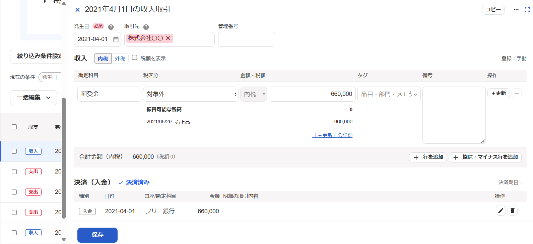This screenshot has height=244, width=533.
Task: Open the calendar date picker icon
Action: tap(116, 39)
